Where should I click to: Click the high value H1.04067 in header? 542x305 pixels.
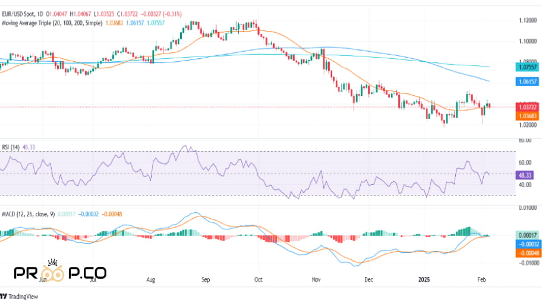(80, 14)
